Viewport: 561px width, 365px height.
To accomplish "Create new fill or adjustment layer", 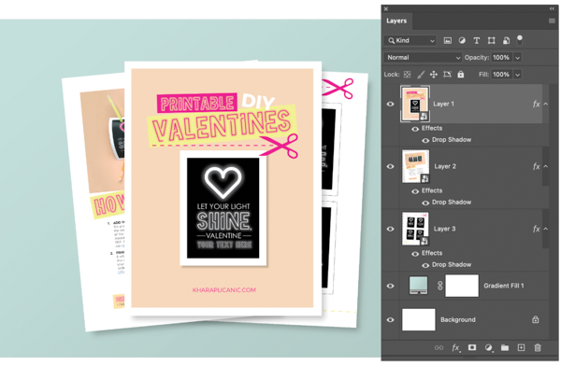I will [488, 347].
